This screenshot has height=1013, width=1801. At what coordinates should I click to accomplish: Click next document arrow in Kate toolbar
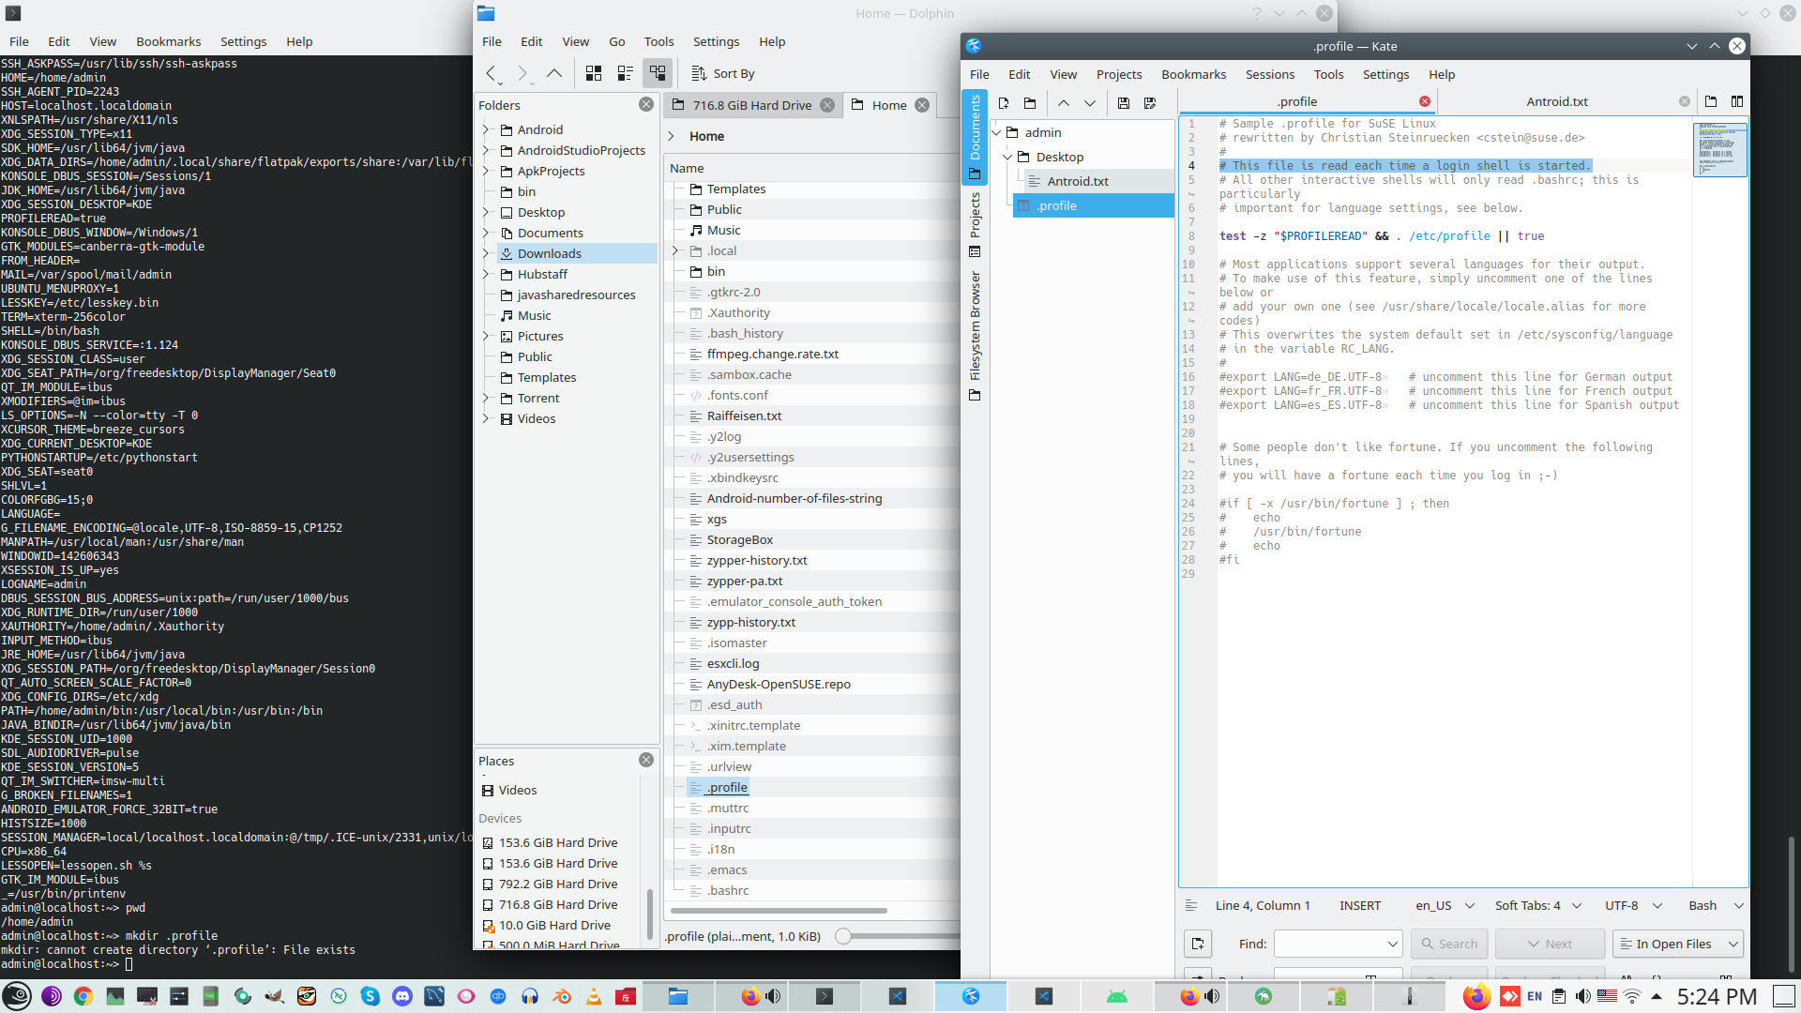pyautogui.click(x=1090, y=103)
